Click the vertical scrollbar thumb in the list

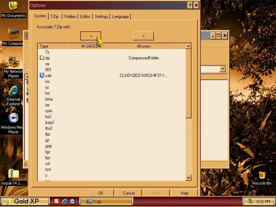click(188, 83)
